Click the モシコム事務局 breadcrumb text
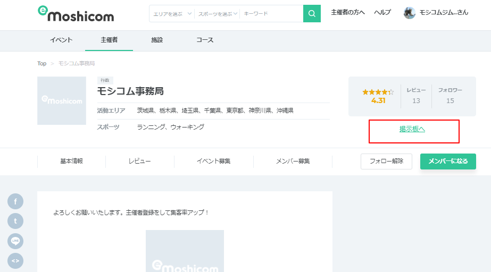Image resolution: width=491 pixels, height=272 pixels. tap(77, 63)
